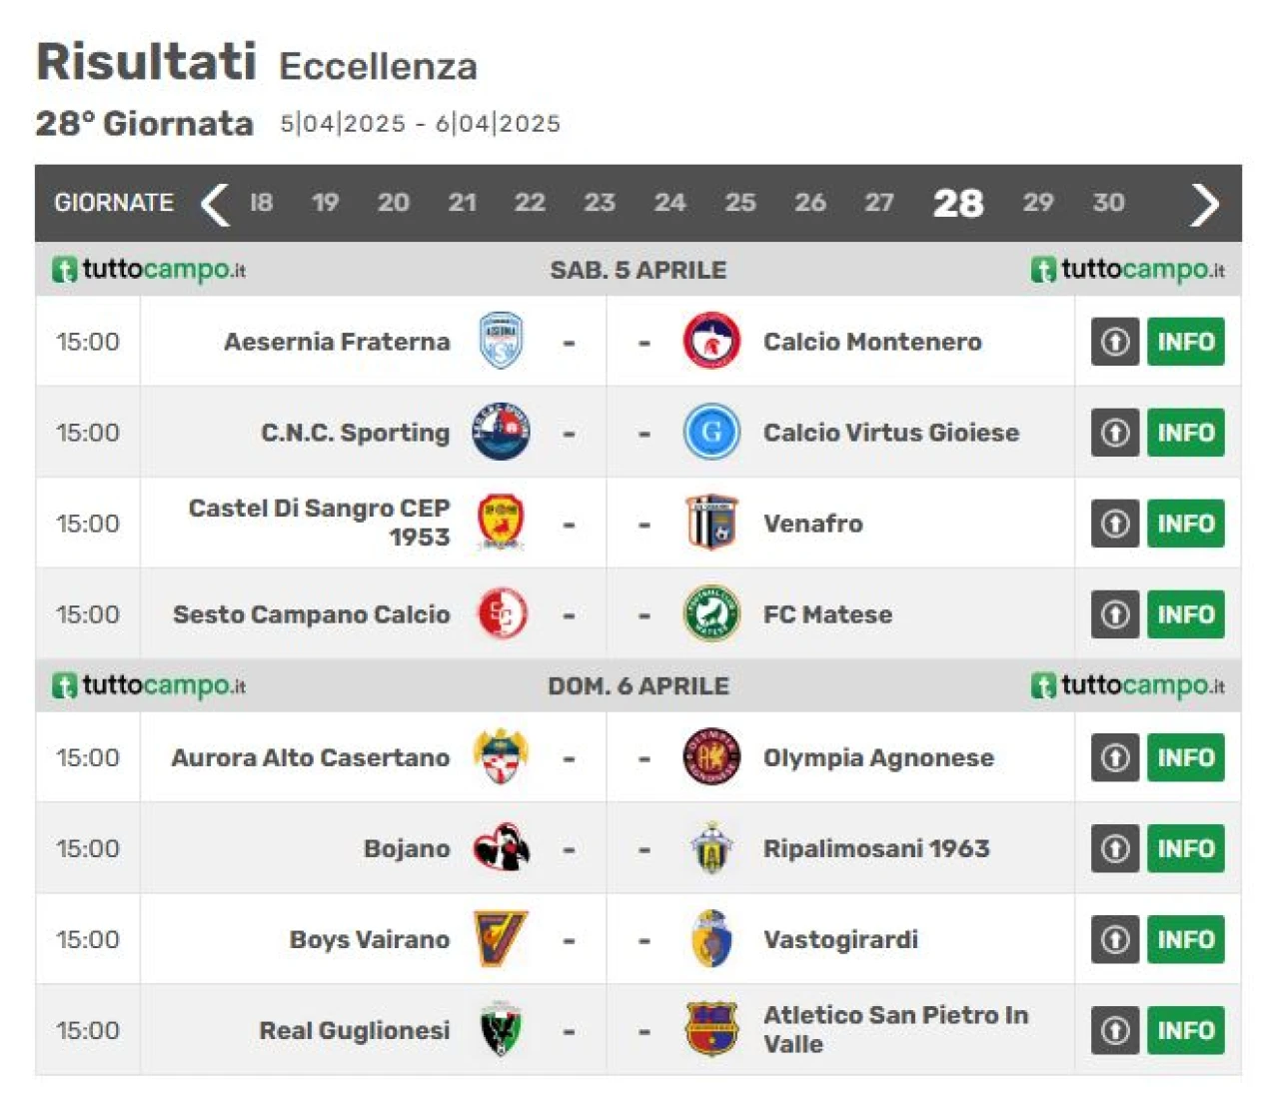Click the Sesto Campano Calcio team name
Screen dimensions: 1279x1101
tap(311, 614)
